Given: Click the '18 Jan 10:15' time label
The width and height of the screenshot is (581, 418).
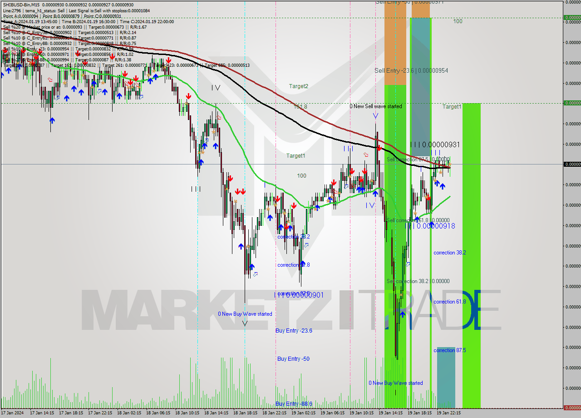Looking at the screenshot, I should [187, 413].
